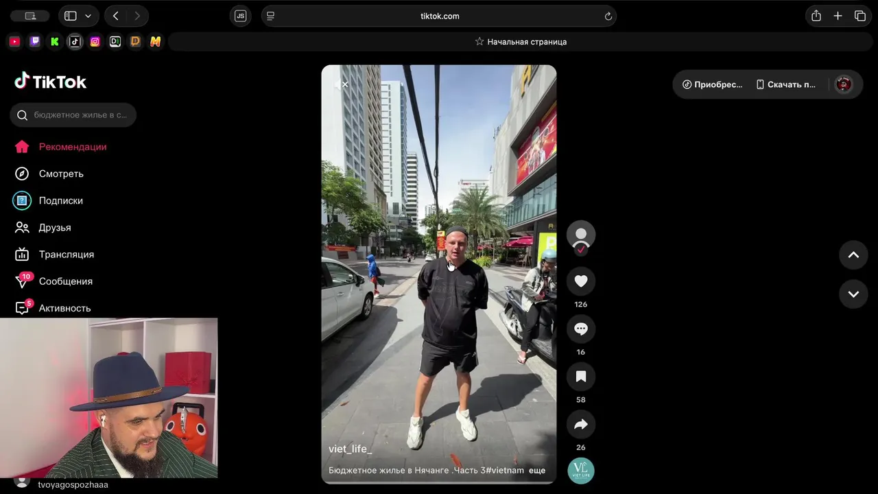
Task: Expand the caption with еще
Action: click(x=537, y=470)
